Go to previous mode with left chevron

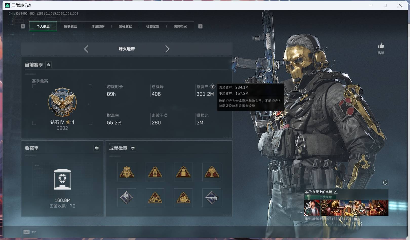point(86,49)
